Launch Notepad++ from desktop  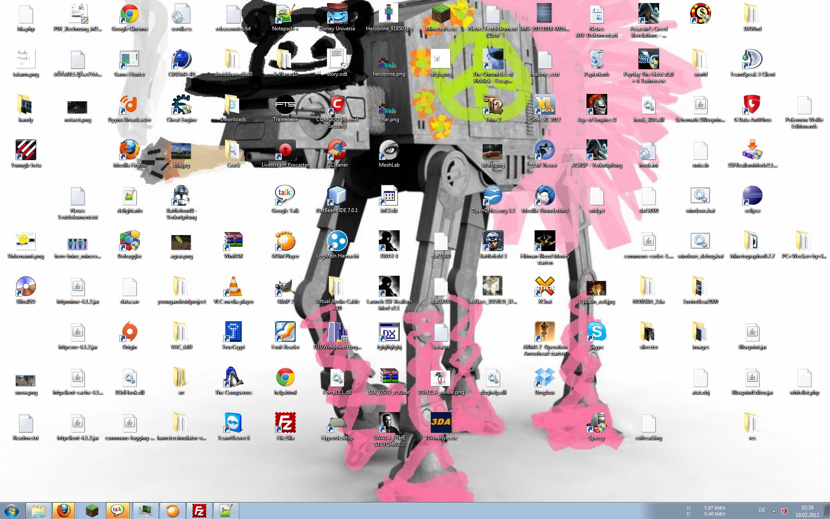[x=285, y=18]
